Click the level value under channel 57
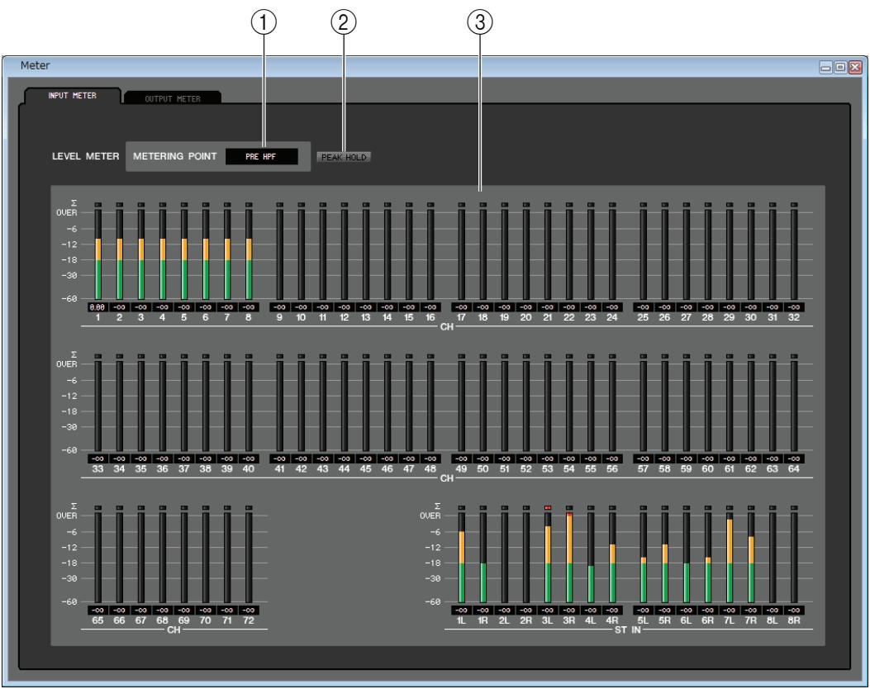Screen dimensions: 870x689 [643, 459]
